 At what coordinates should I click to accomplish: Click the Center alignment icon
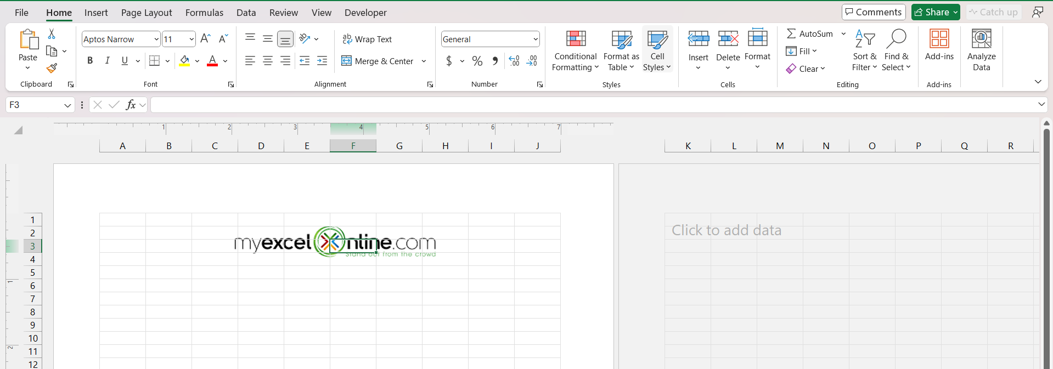click(x=268, y=61)
